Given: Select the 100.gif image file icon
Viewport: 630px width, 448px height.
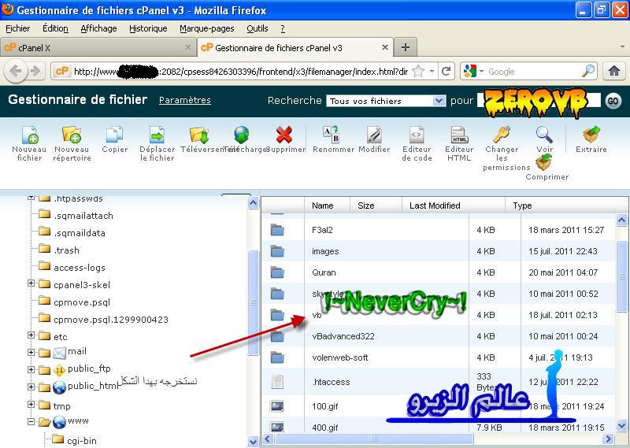Looking at the screenshot, I should coord(277,406).
